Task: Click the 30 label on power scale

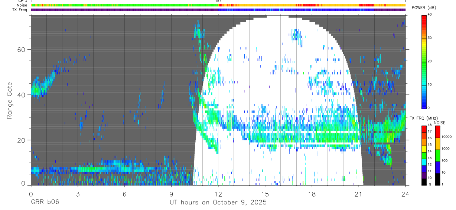Action: [430, 38]
